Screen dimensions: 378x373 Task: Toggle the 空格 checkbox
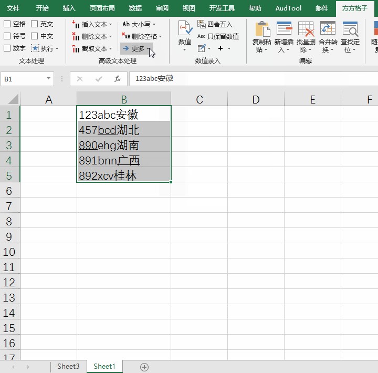click(x=7, y=24)
